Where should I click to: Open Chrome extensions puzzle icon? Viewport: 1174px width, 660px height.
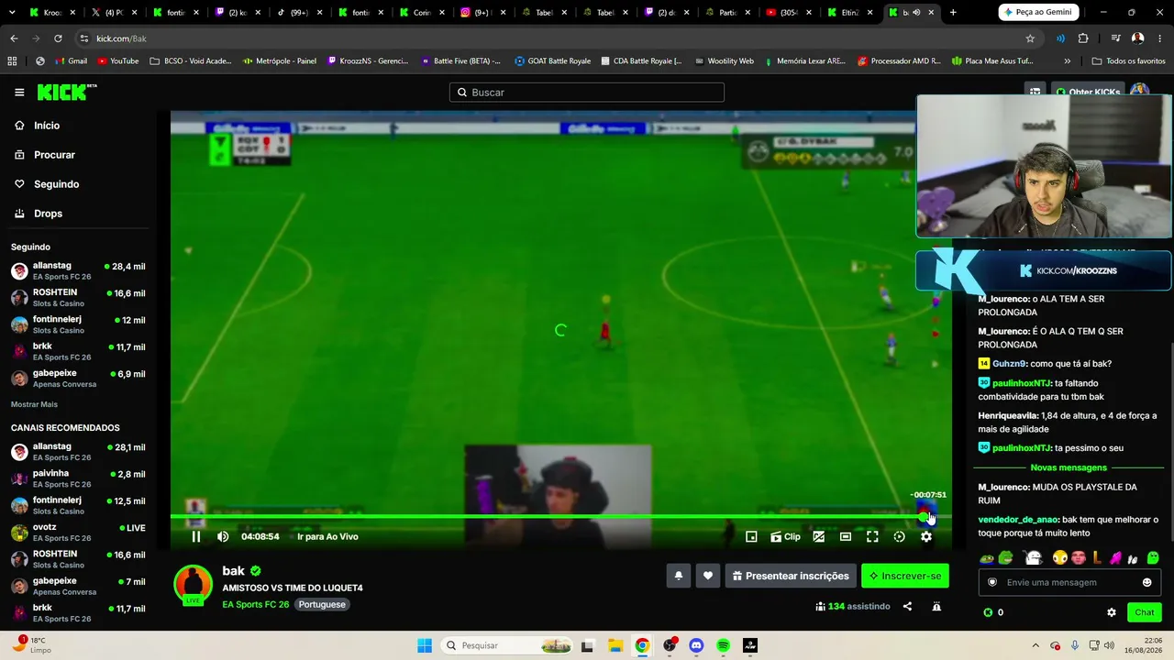coord(1083,38)
